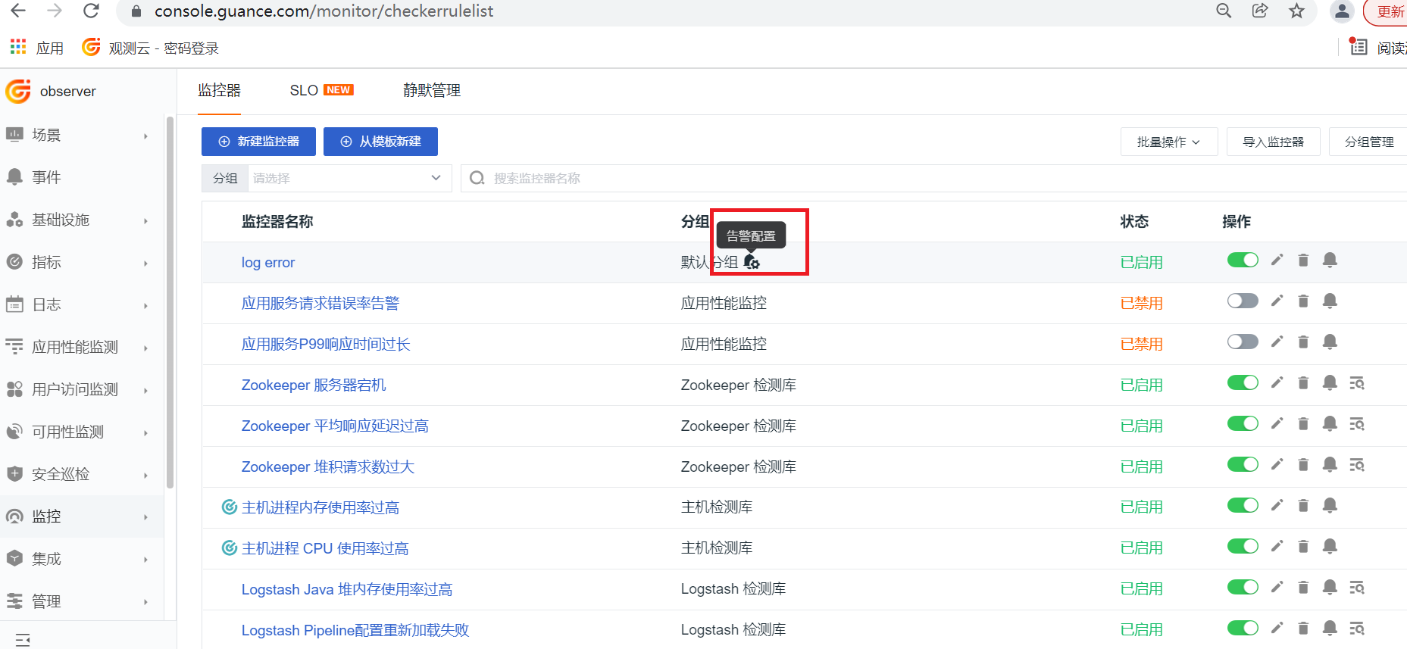Switch to the SLO tab
Viewport: 1407px width, 649px height.
321,90
